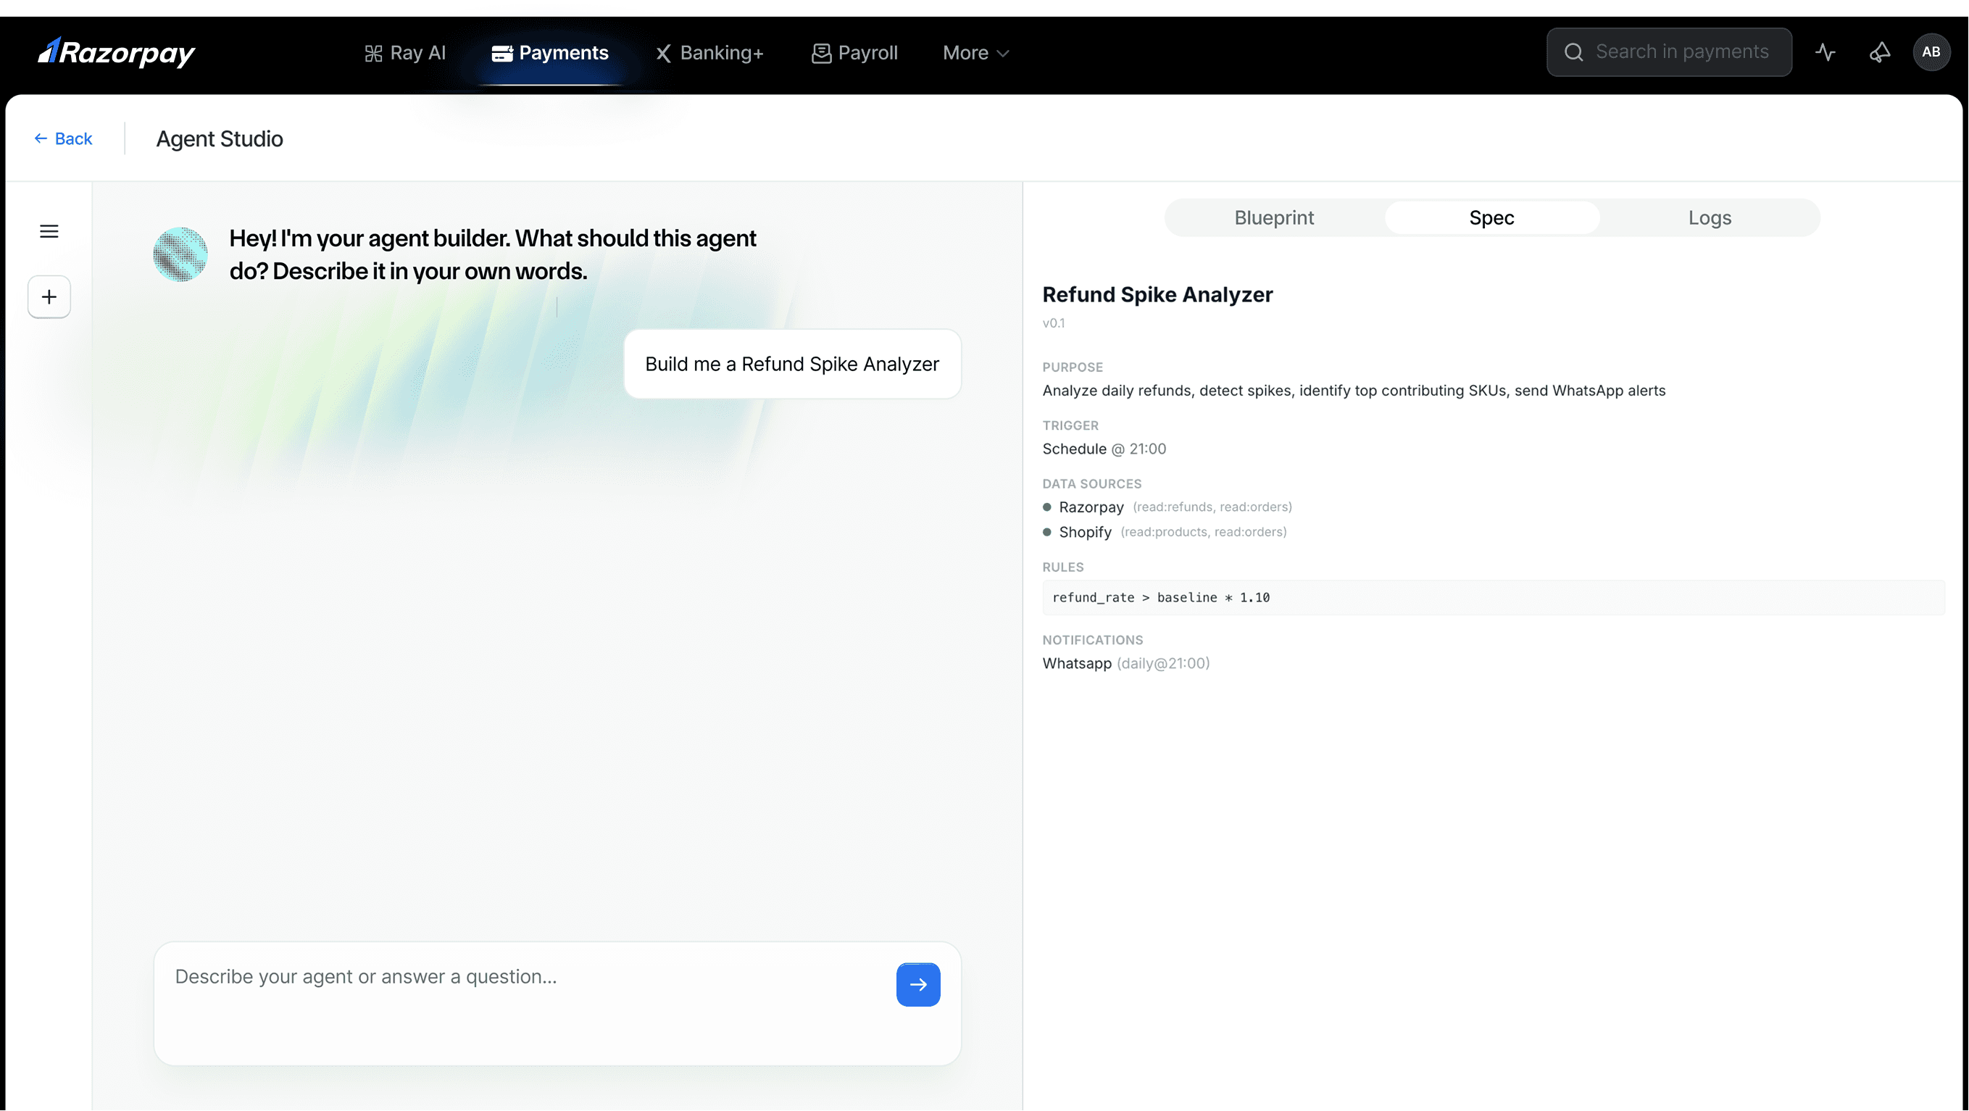This screenshot has width=1969, height=1111.
Task: Click the plus new agent button
Action: tap(49, 296)
